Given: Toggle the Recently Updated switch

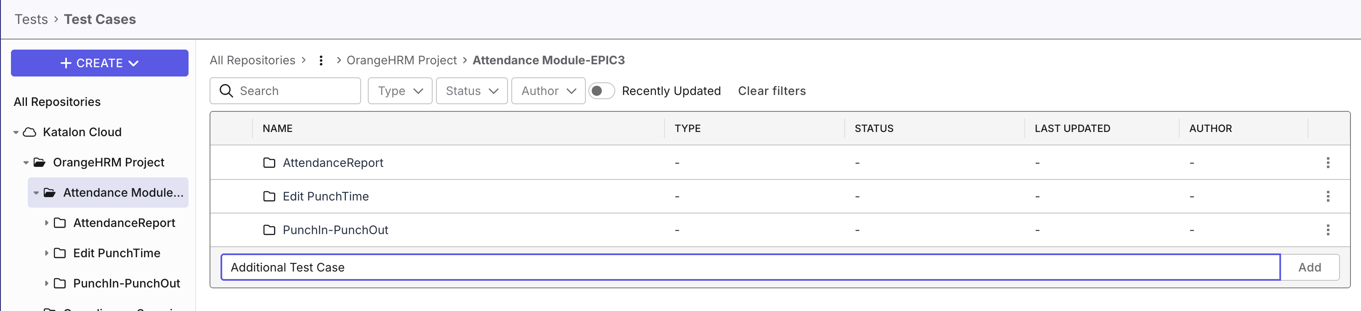Looking at the screenshot, I should click(601, 91).
